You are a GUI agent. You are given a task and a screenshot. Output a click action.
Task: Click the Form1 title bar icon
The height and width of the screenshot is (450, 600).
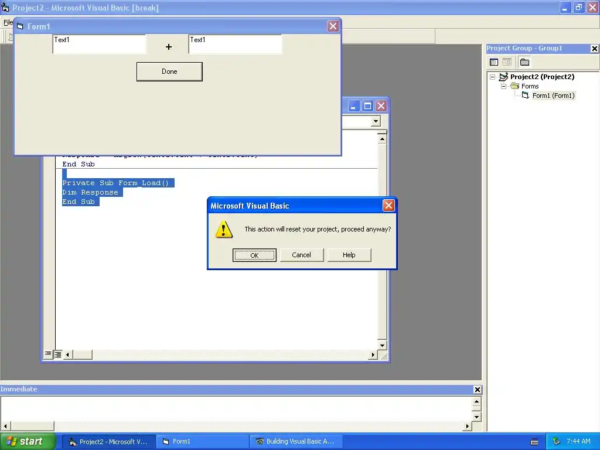[20, 26]
